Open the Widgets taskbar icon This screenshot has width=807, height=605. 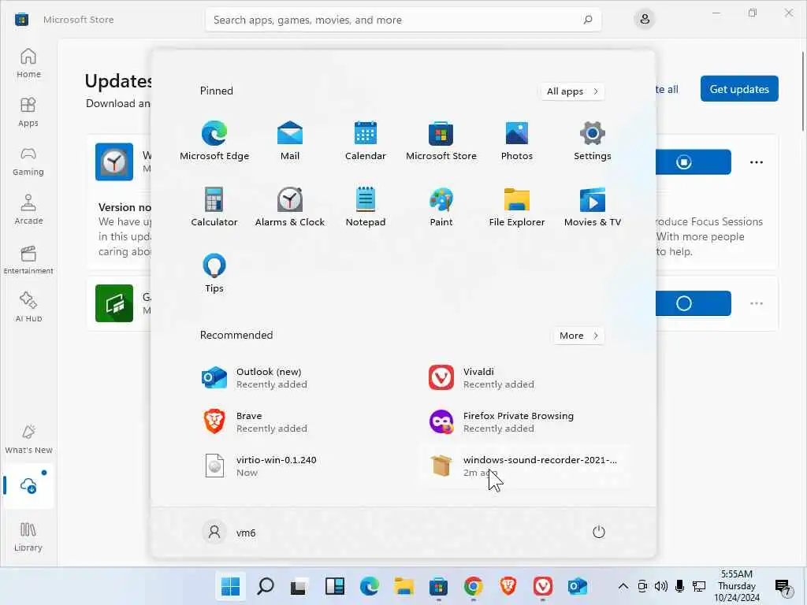click(x=334, y=586)
